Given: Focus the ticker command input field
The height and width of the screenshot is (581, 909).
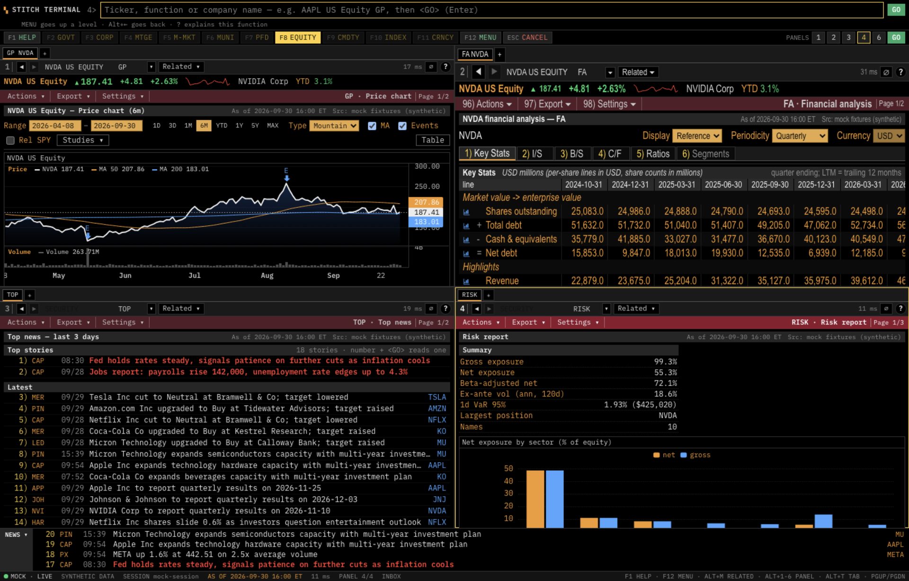Looking at the screenshot, I should point(491,10).
